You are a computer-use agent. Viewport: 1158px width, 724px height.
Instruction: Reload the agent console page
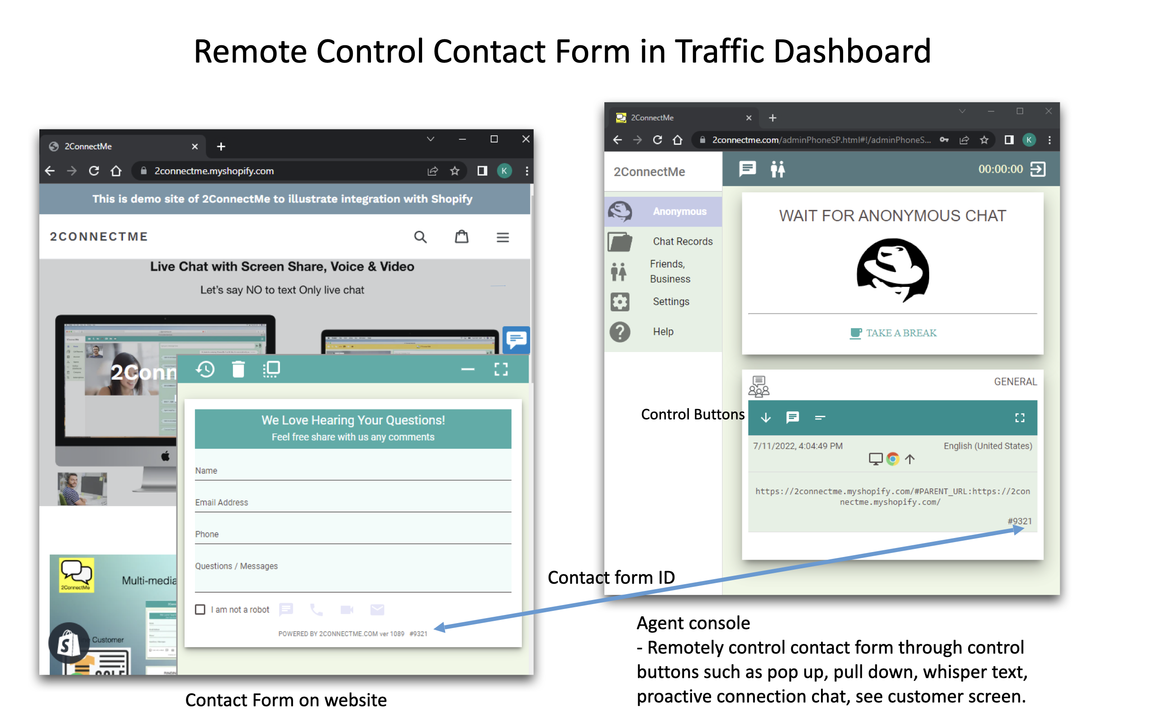click(x=657, y=140)
